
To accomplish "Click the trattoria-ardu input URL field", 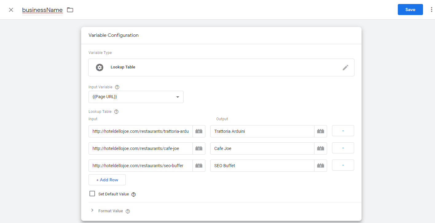I will click(140, 131).
